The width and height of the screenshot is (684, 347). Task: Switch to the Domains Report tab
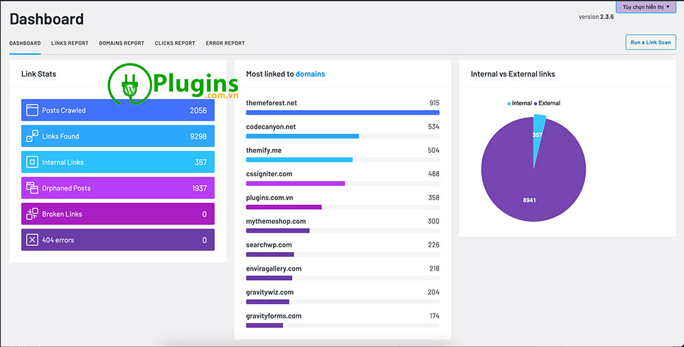pos(121,43)
